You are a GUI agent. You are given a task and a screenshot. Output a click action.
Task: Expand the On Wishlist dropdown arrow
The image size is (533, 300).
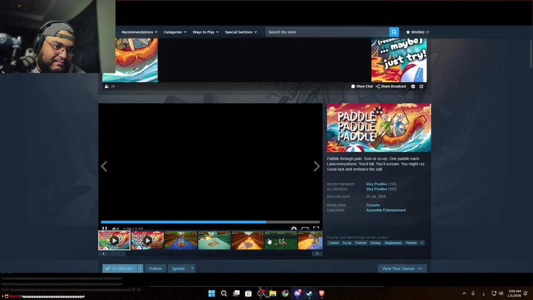[x=140, y=268]
